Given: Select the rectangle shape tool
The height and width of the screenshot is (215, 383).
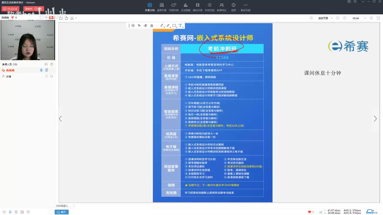Looking at the screenshot, I should [174, 26].
